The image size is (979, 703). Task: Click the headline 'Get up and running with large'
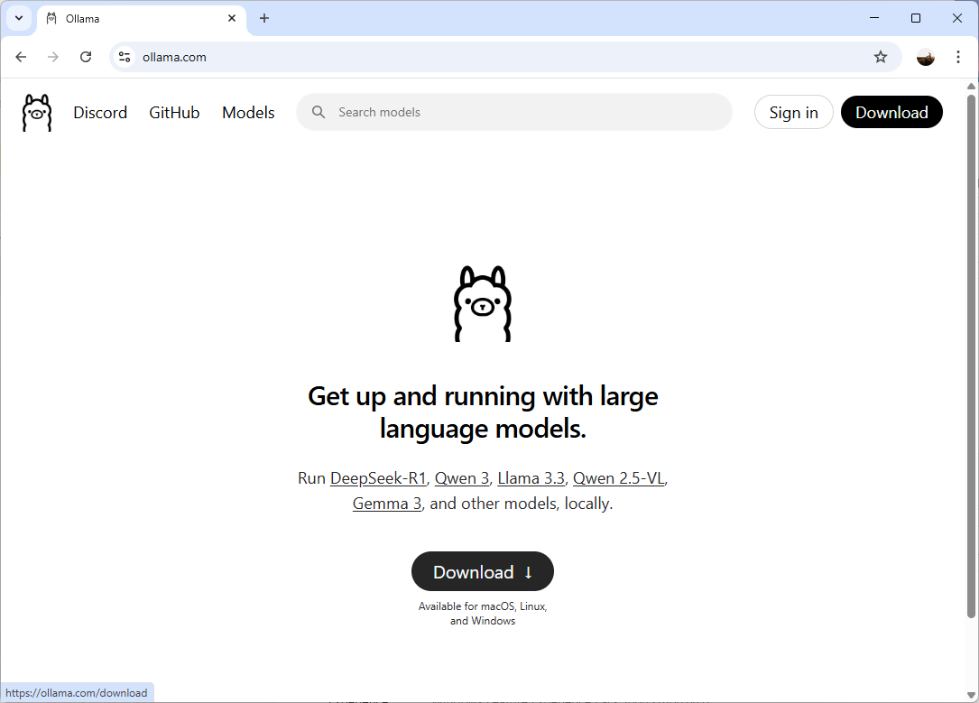(483, 396)
